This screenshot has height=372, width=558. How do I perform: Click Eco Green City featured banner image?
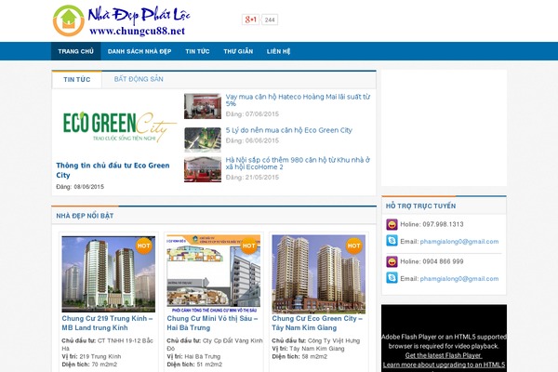119,126
